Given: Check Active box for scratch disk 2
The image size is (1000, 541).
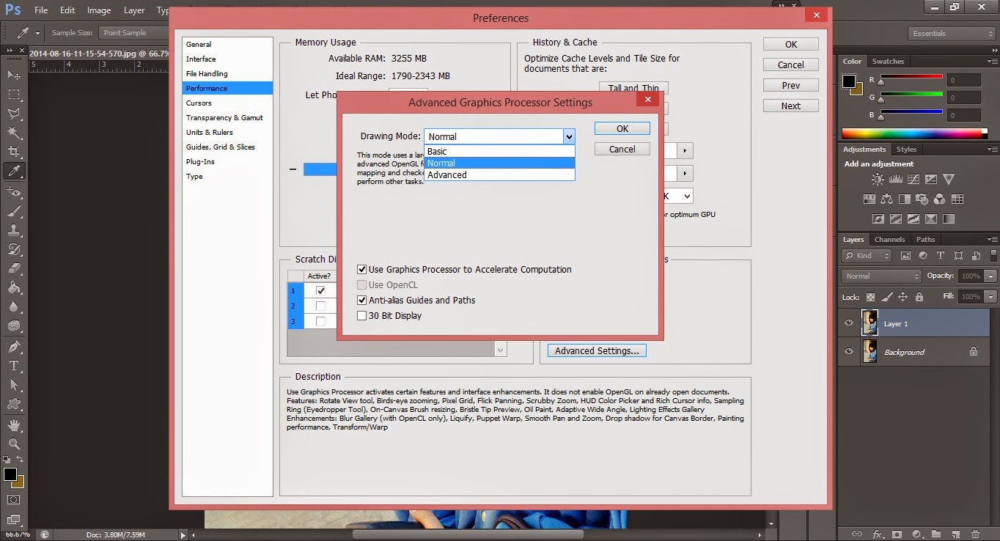Looking at the screenshot, I should click(x=320, y=306).
